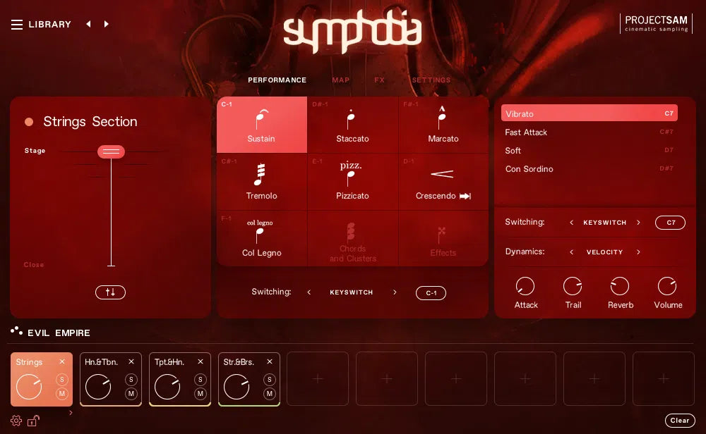Change Dynamics mode back from Velocity
This screenshot has width=706, height=434.
(571, 252)
